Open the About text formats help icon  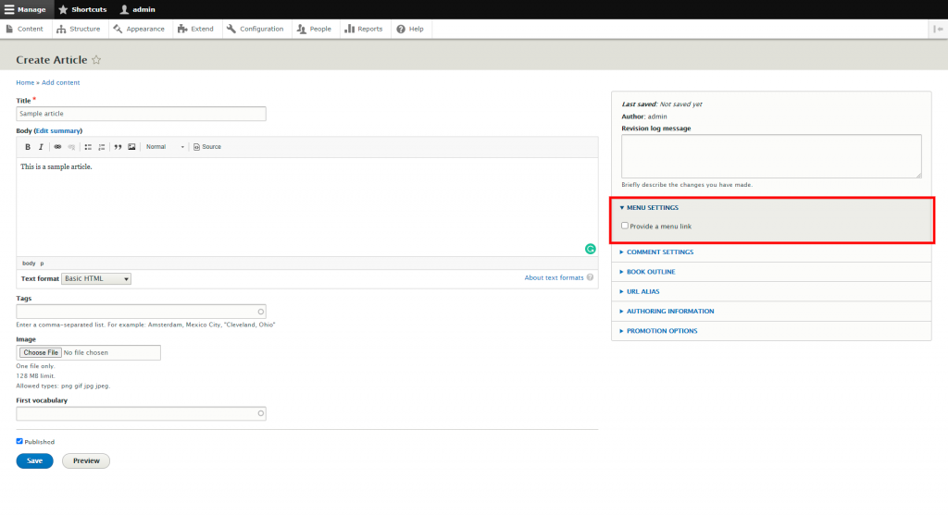[x=591, y=277]
